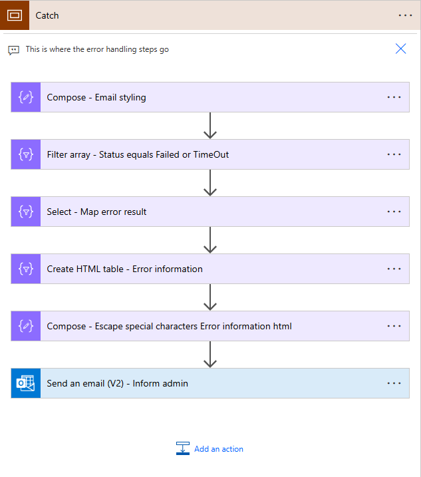Expand Filter array - Status equals Failed step
This screenshot has height=477, width=421.
(210, 154)
